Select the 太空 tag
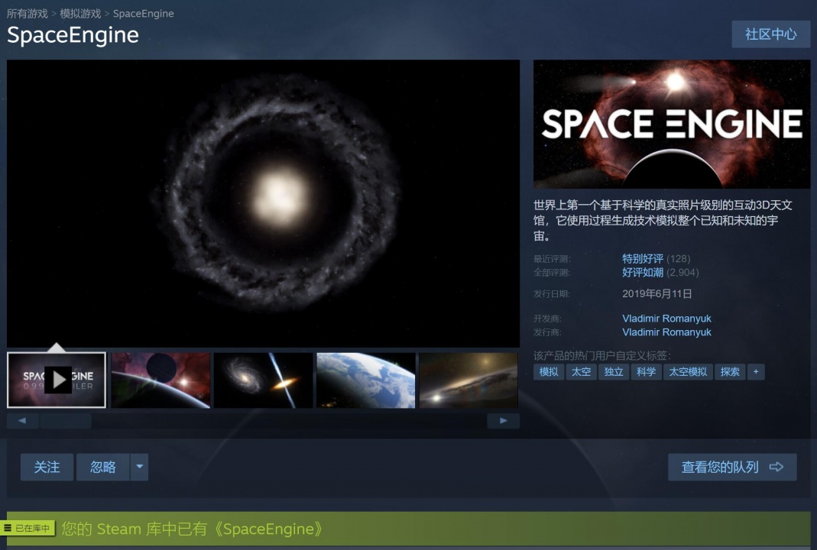 coord(581,372)
